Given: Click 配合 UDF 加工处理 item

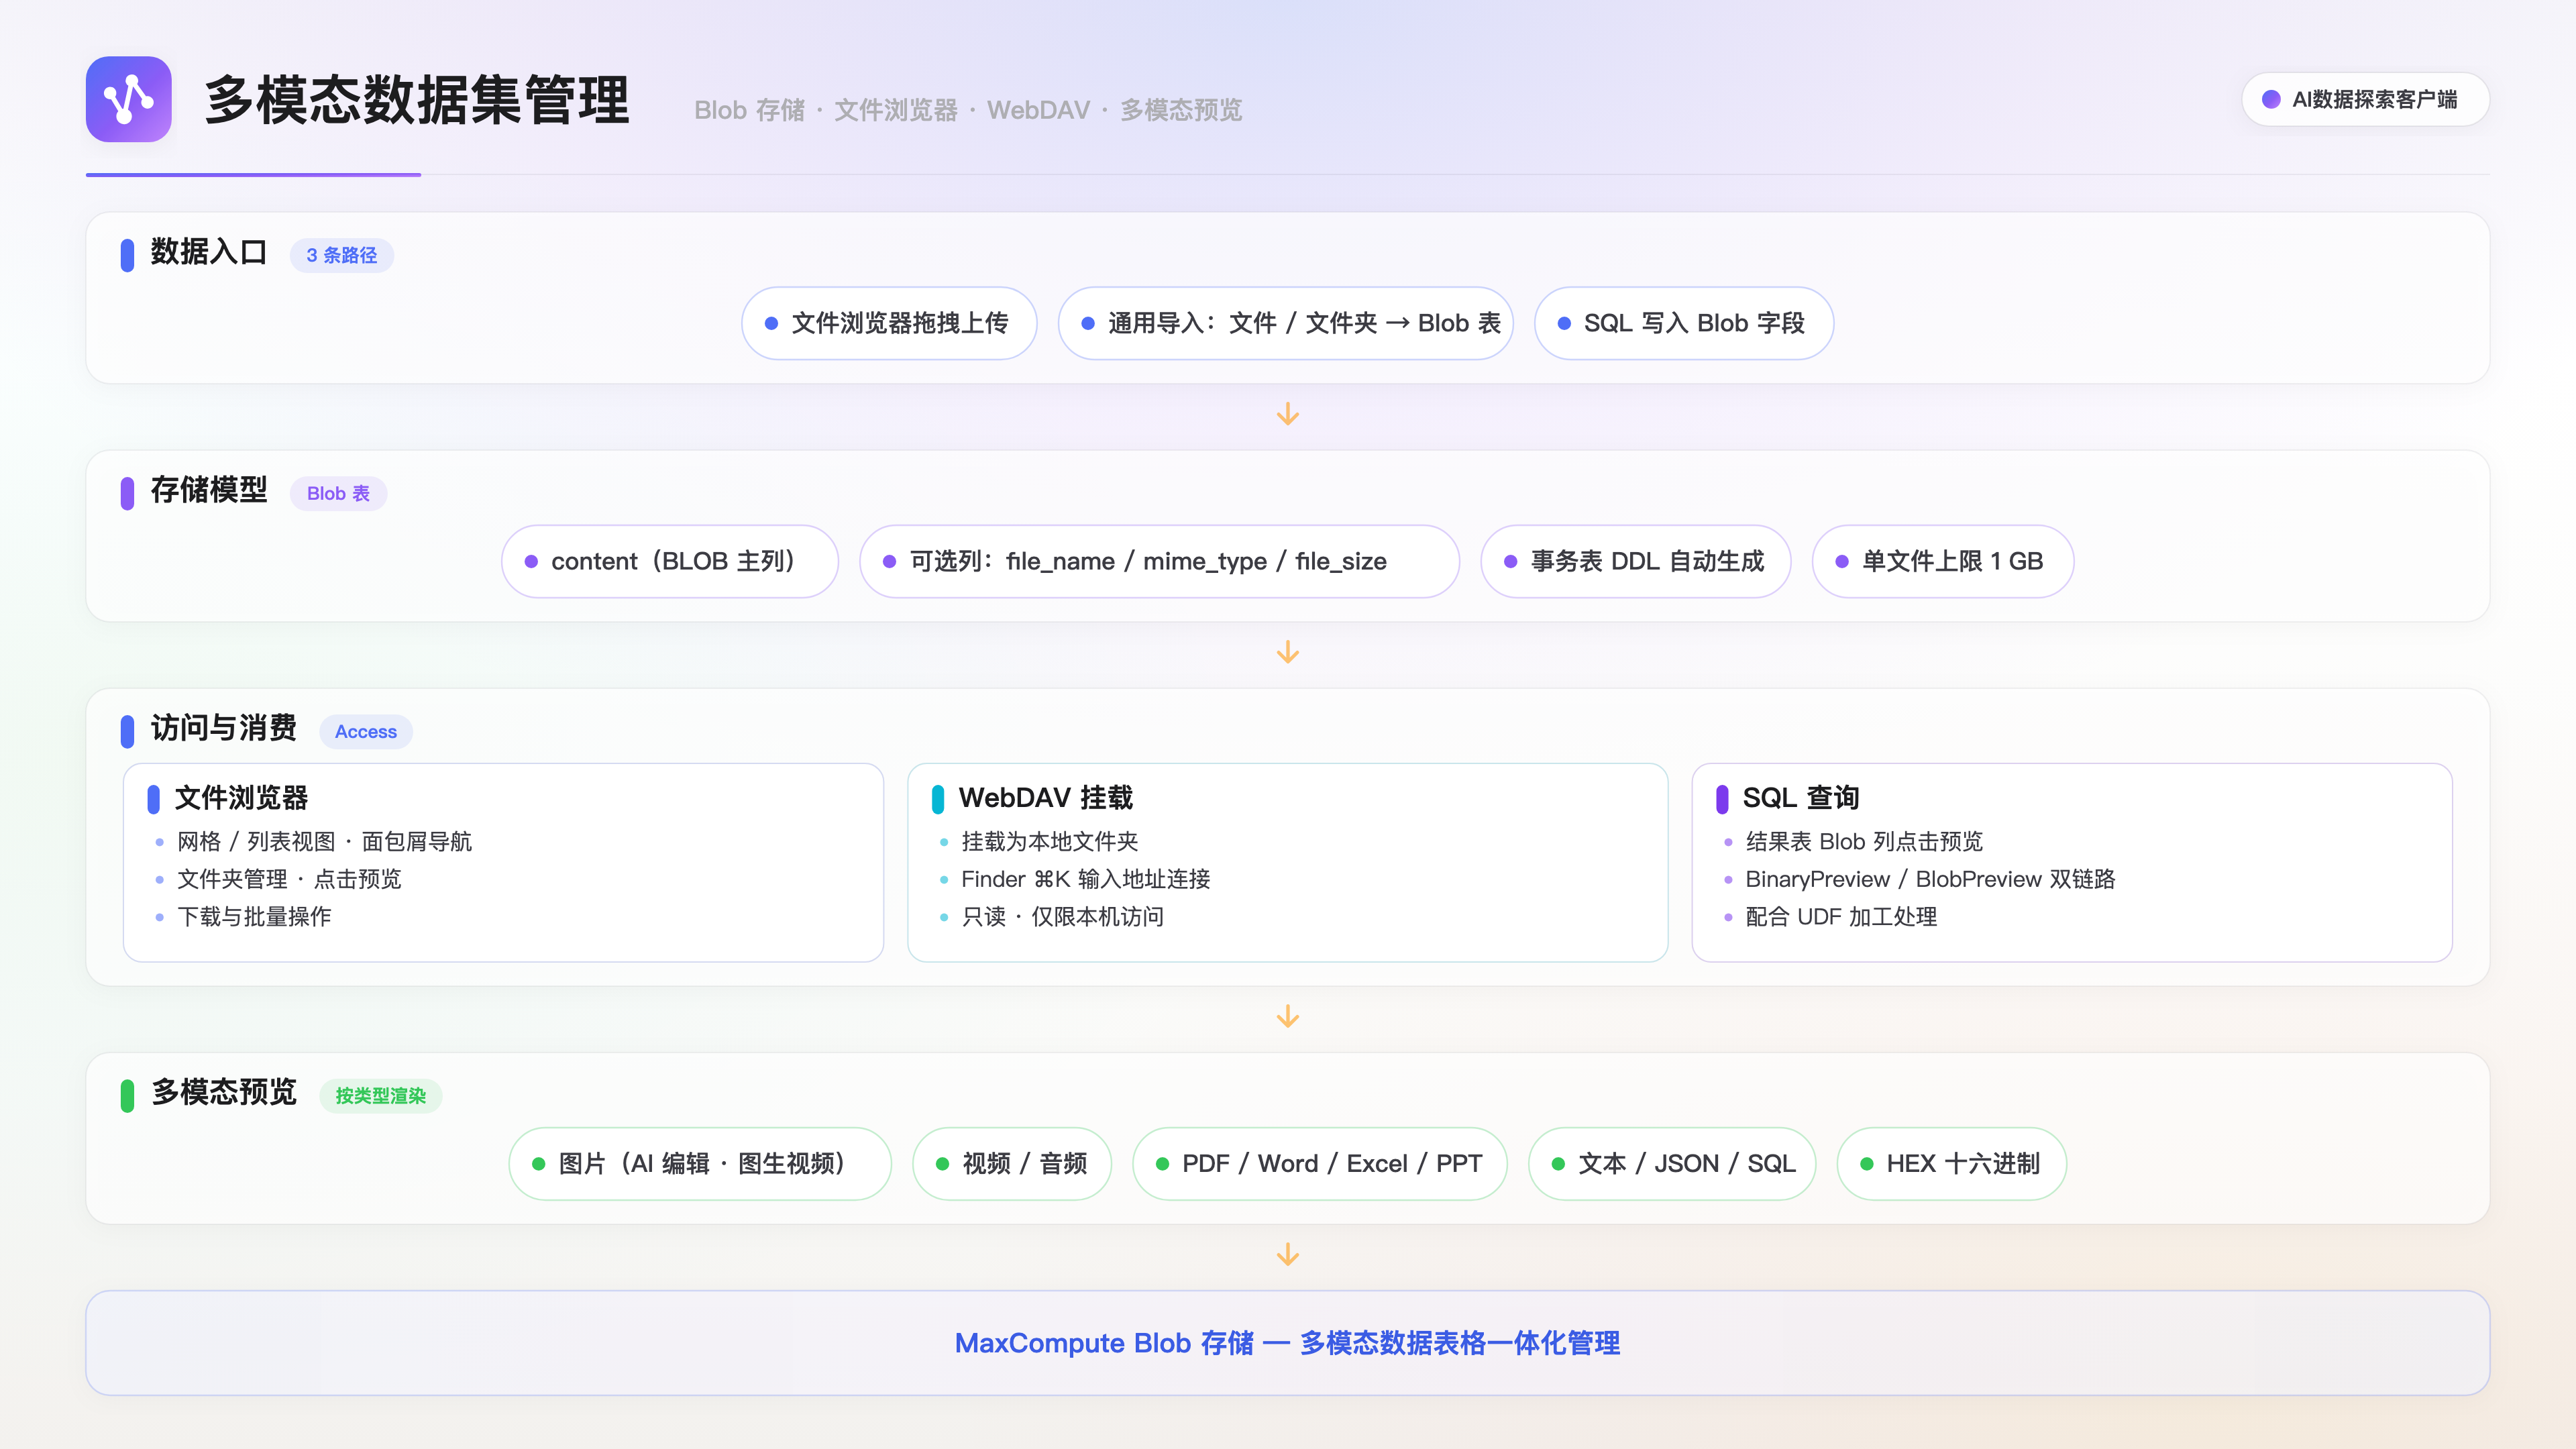Looking at the screenshot, I should (1841, 916).
